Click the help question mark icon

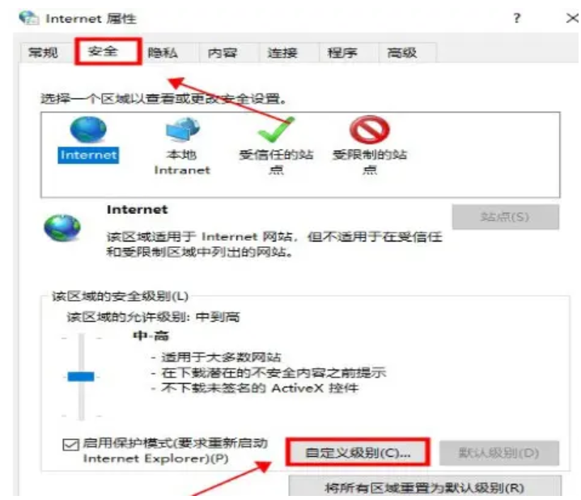pyautogui.click(x=517, y=18)
